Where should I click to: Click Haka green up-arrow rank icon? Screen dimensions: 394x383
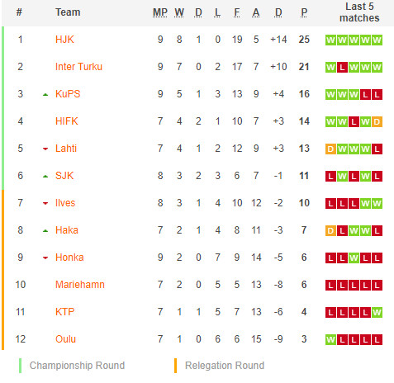[x=45, y=231]
